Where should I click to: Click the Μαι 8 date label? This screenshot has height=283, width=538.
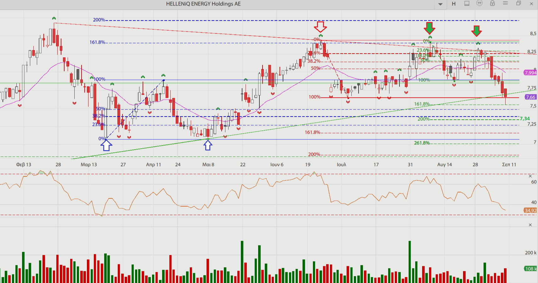[208, 165]
